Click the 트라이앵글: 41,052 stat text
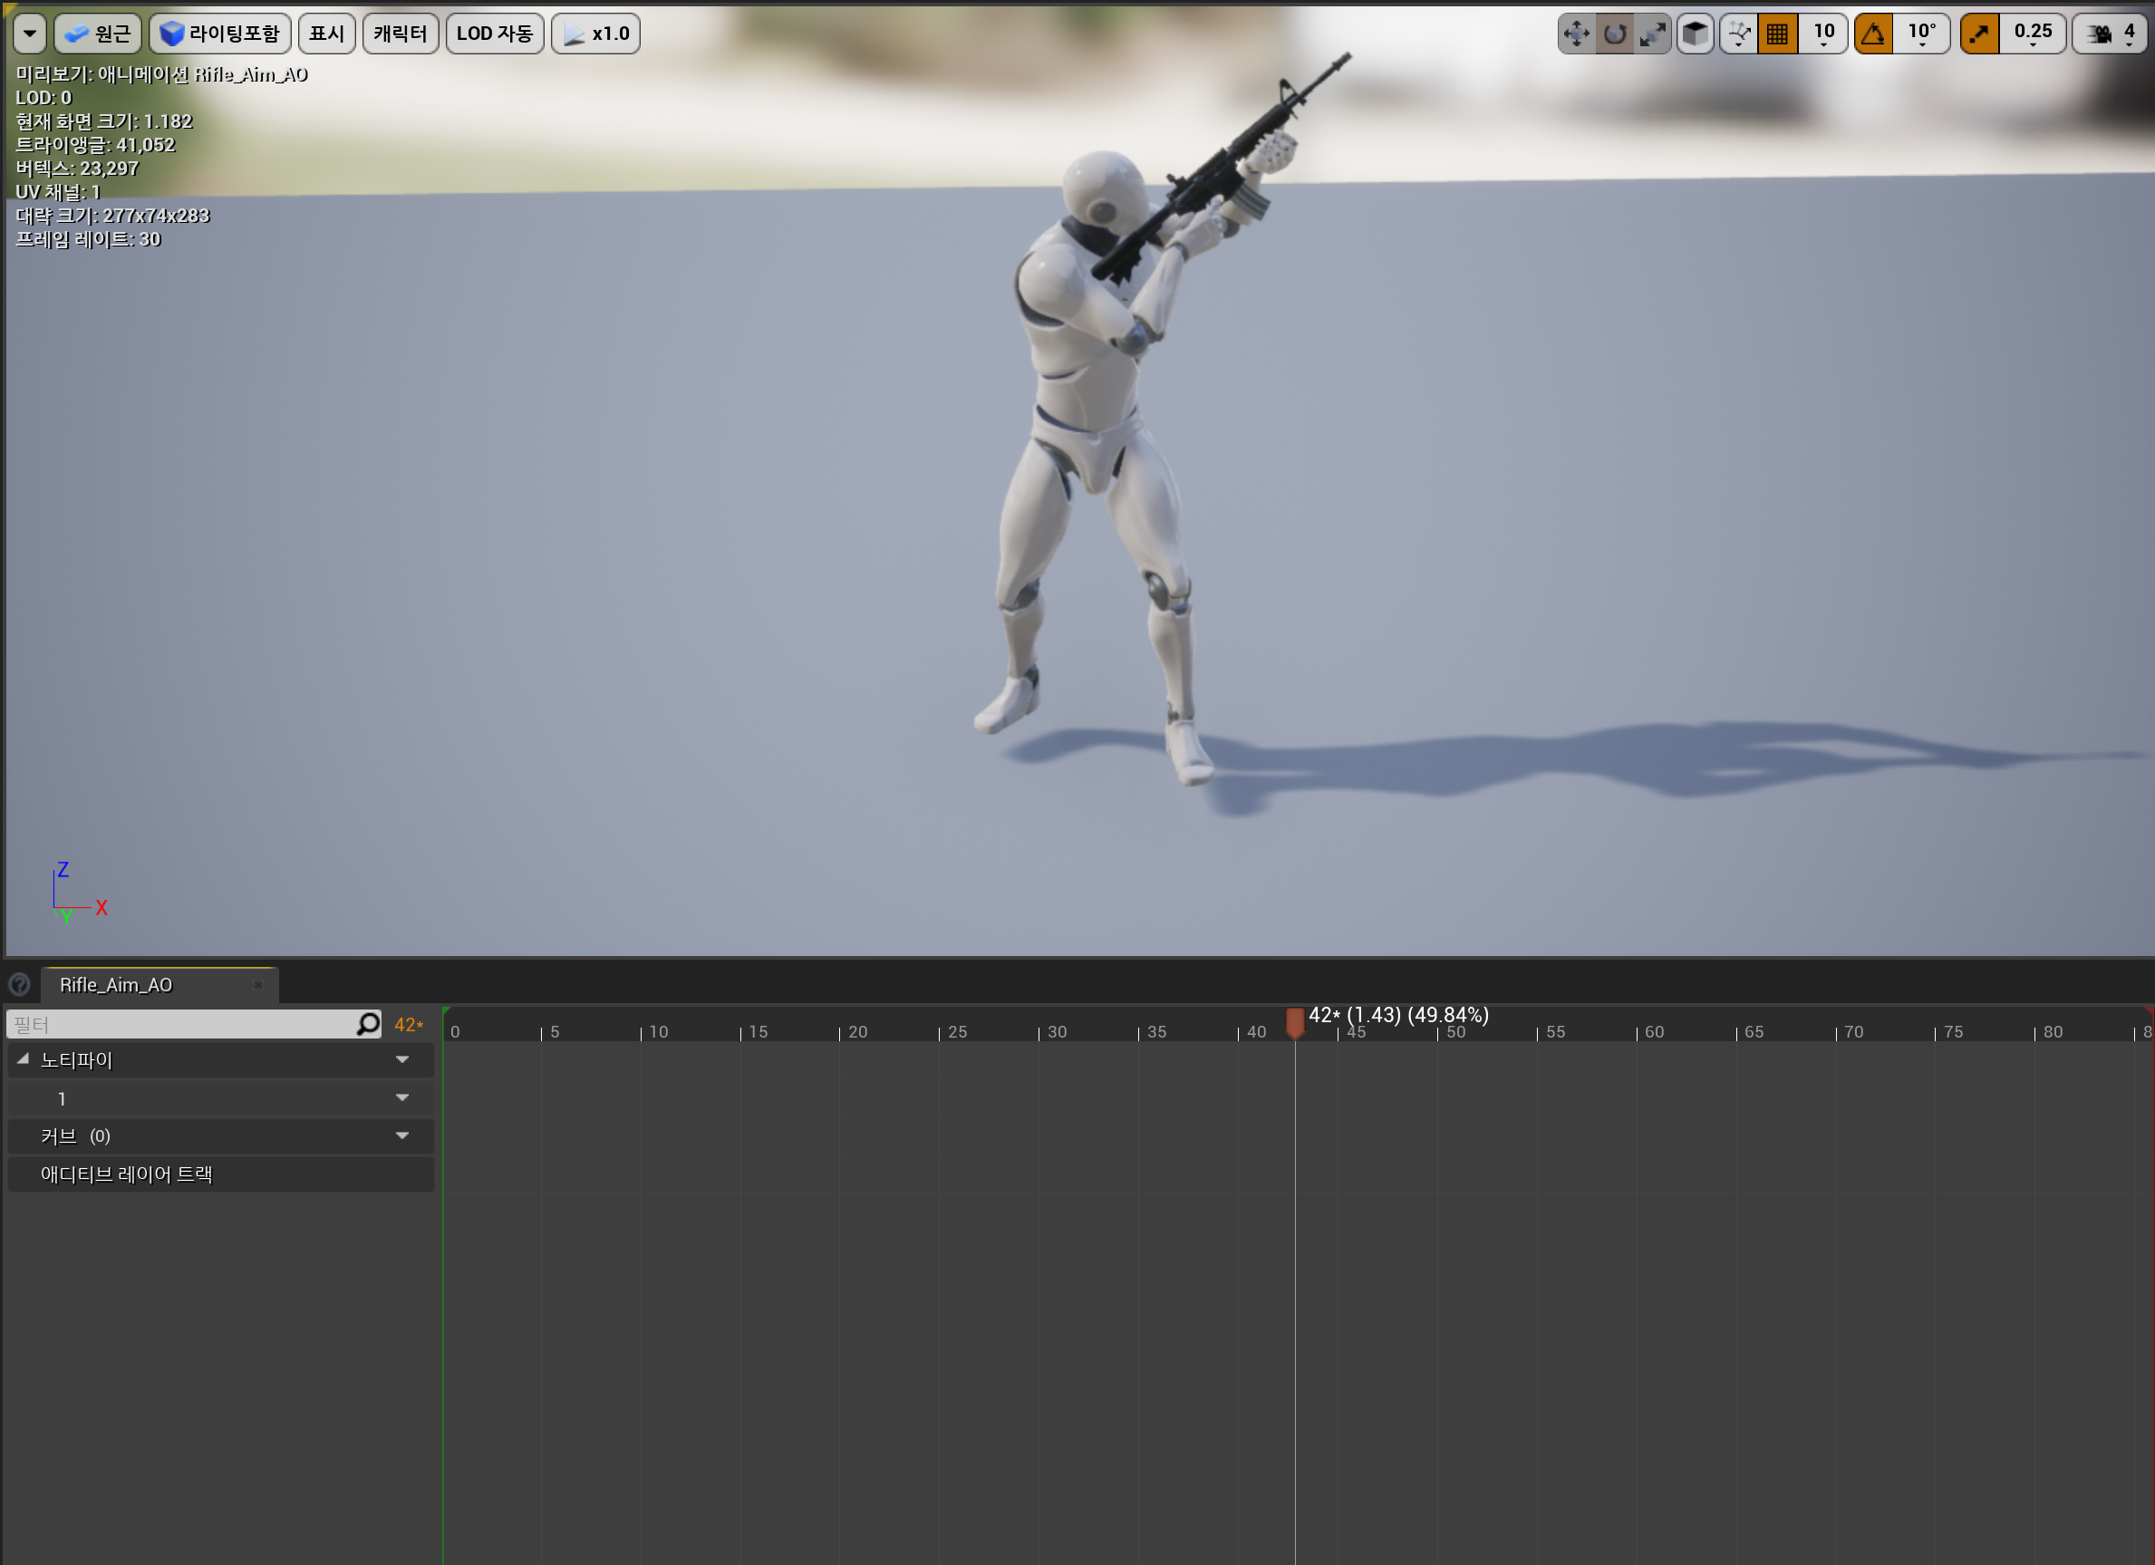 coord(95,144)
